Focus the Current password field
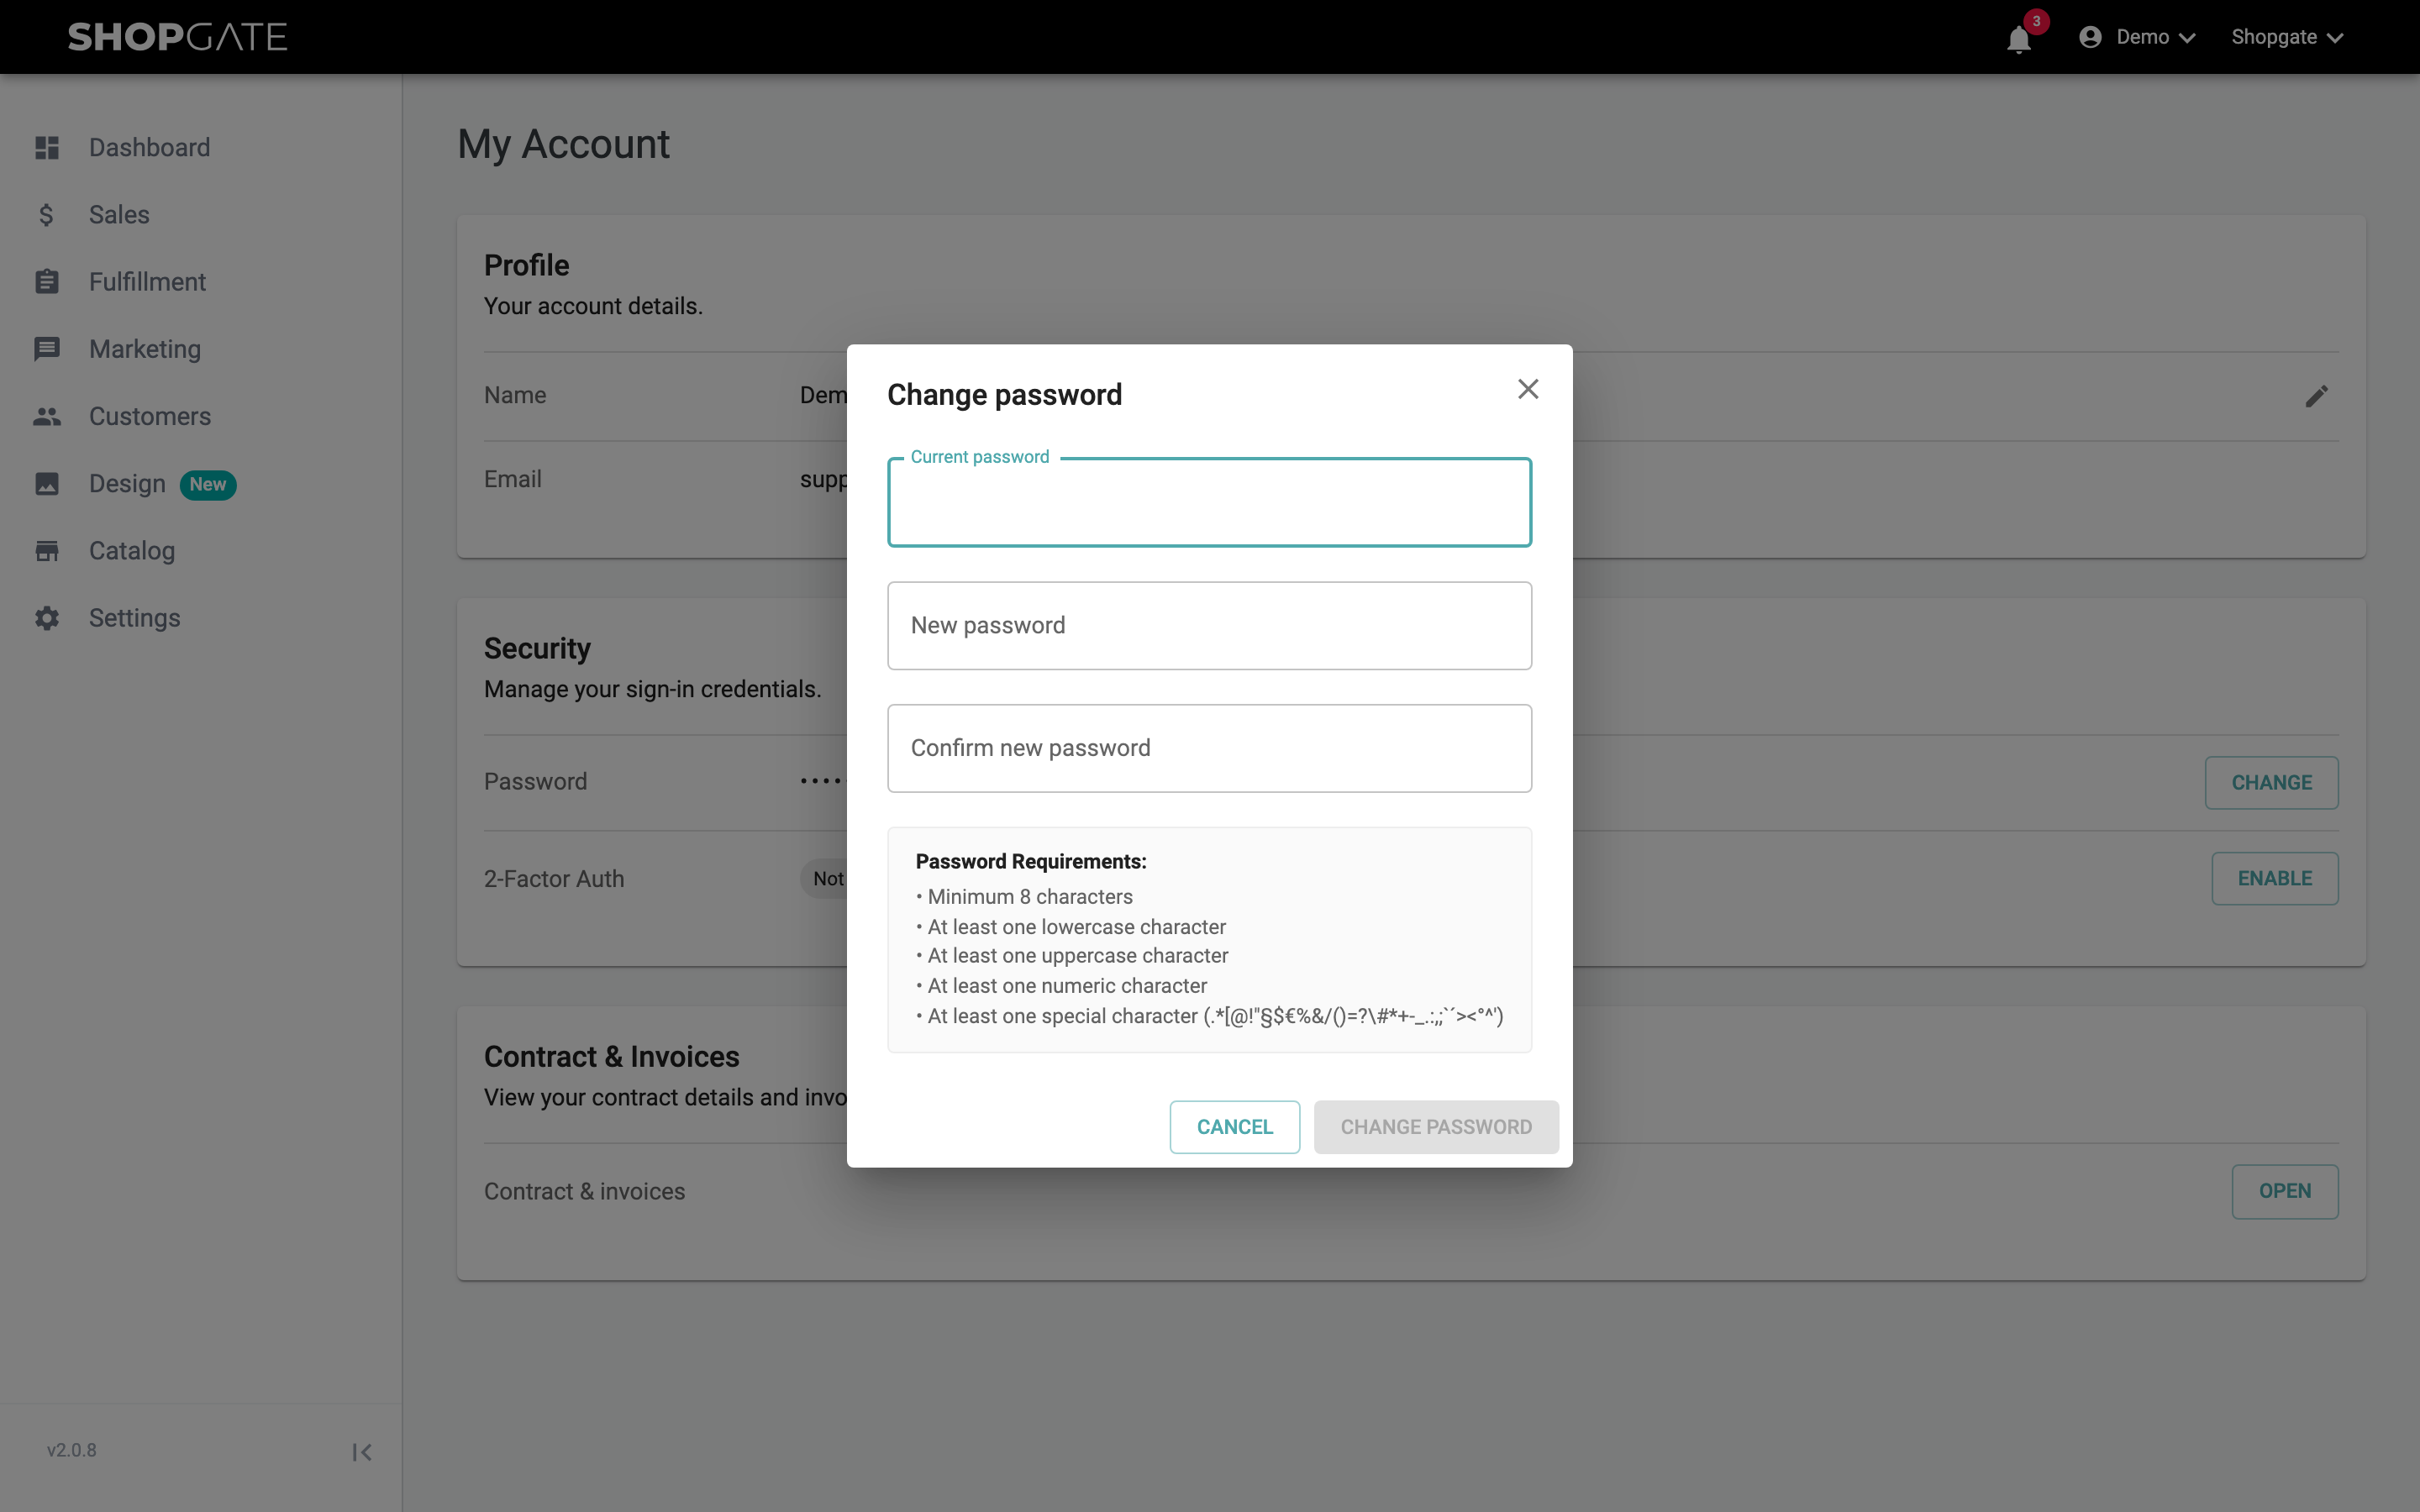 (1209, 503)
